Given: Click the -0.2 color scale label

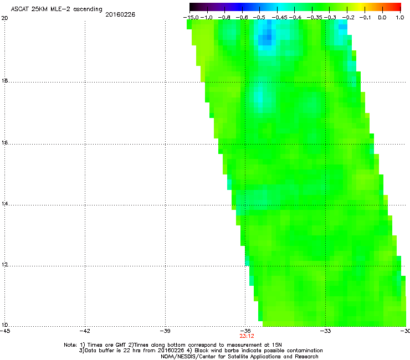Looking at the screenshot, I should pos(348,18).
